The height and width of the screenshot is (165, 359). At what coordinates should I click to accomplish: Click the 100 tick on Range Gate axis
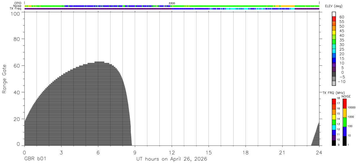[15, 14]
